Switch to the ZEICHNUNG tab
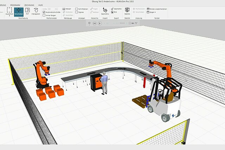This screenshot has height=150, width=225. (x=30, y=5)
